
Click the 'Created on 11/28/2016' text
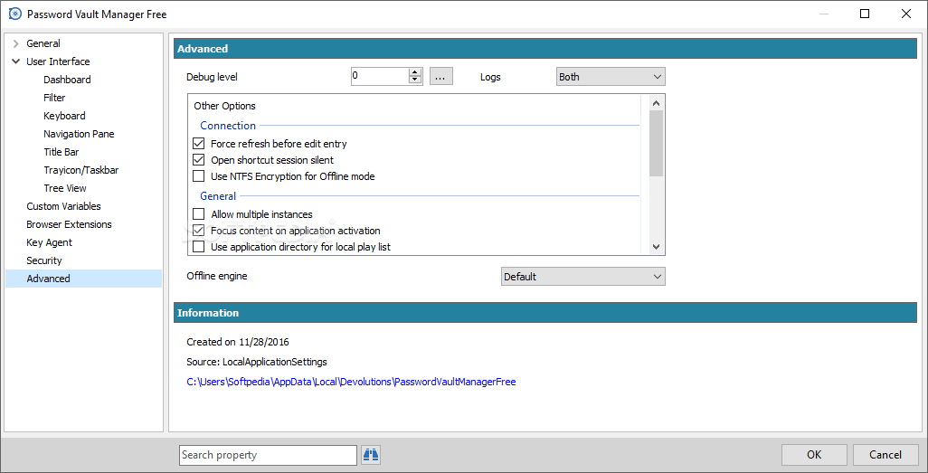point(238,342)
